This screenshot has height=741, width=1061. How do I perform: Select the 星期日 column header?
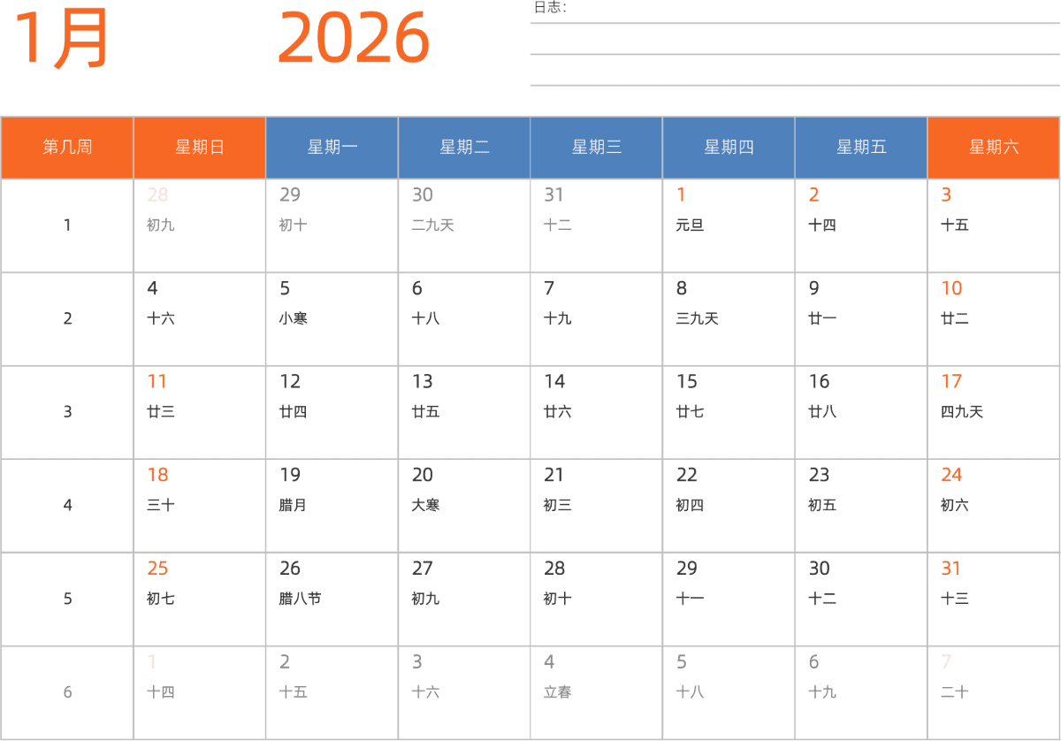click(200, 148)
